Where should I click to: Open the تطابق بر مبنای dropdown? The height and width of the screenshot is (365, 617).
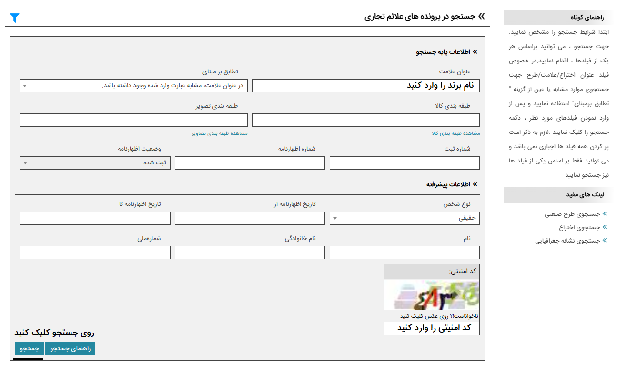coord(133,86)
